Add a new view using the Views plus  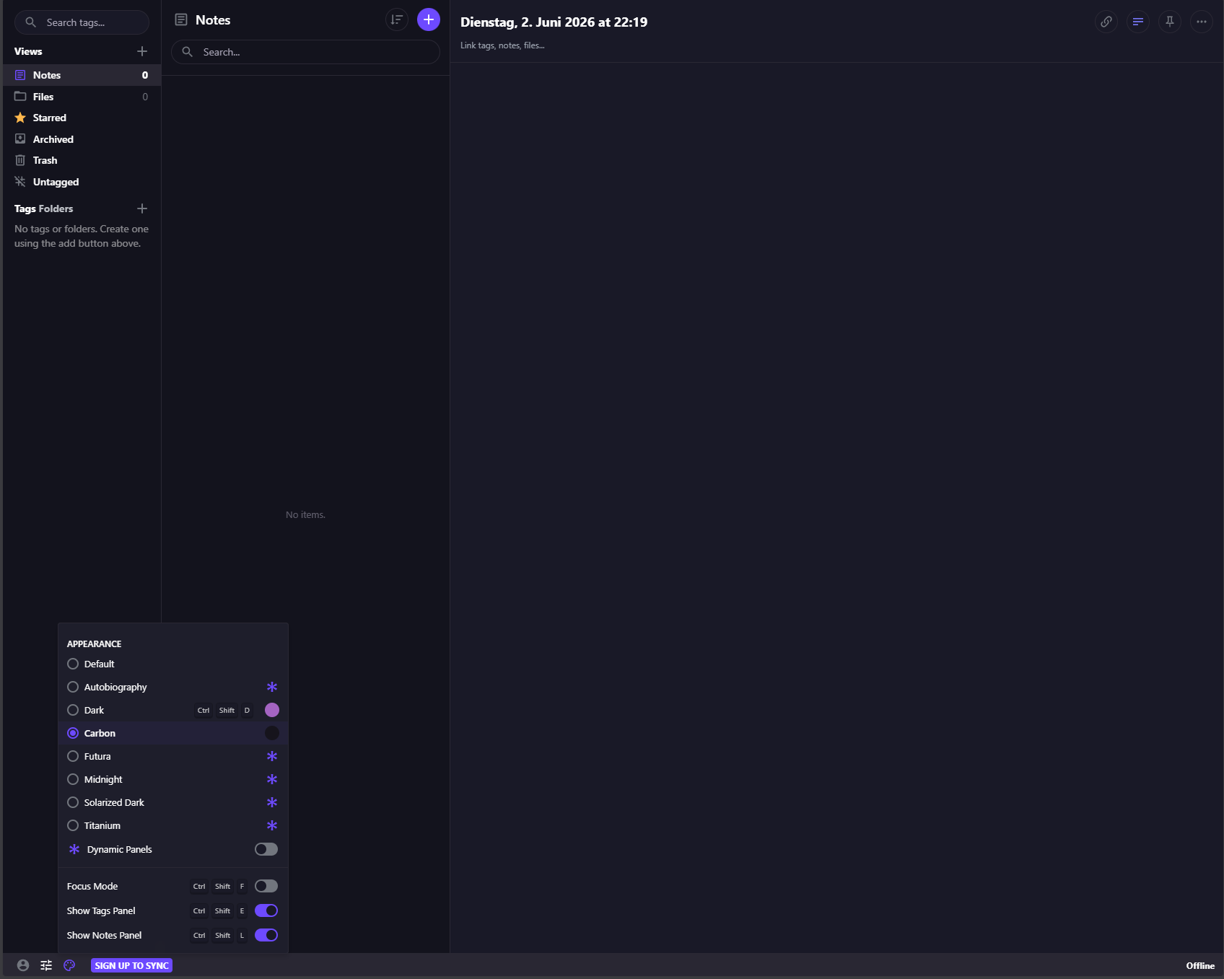click(142, 51)
